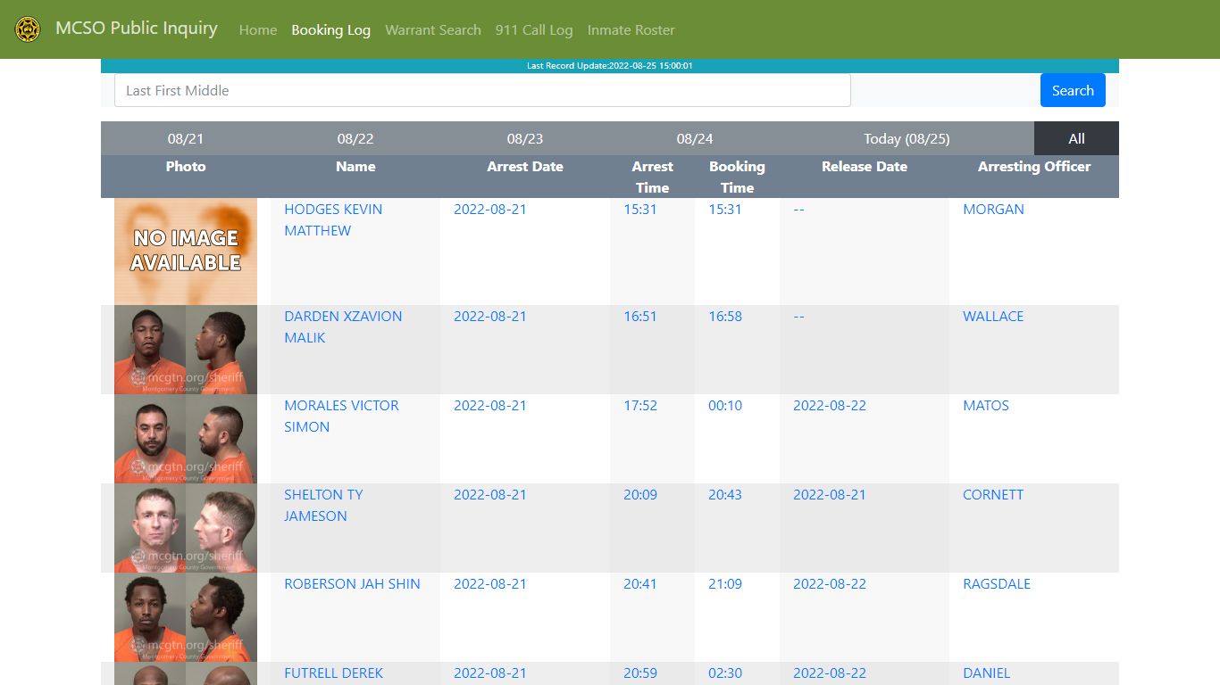Click arrest time 20:59
This screenshot has height=685, width=1220.
click(x=640, y=673)
